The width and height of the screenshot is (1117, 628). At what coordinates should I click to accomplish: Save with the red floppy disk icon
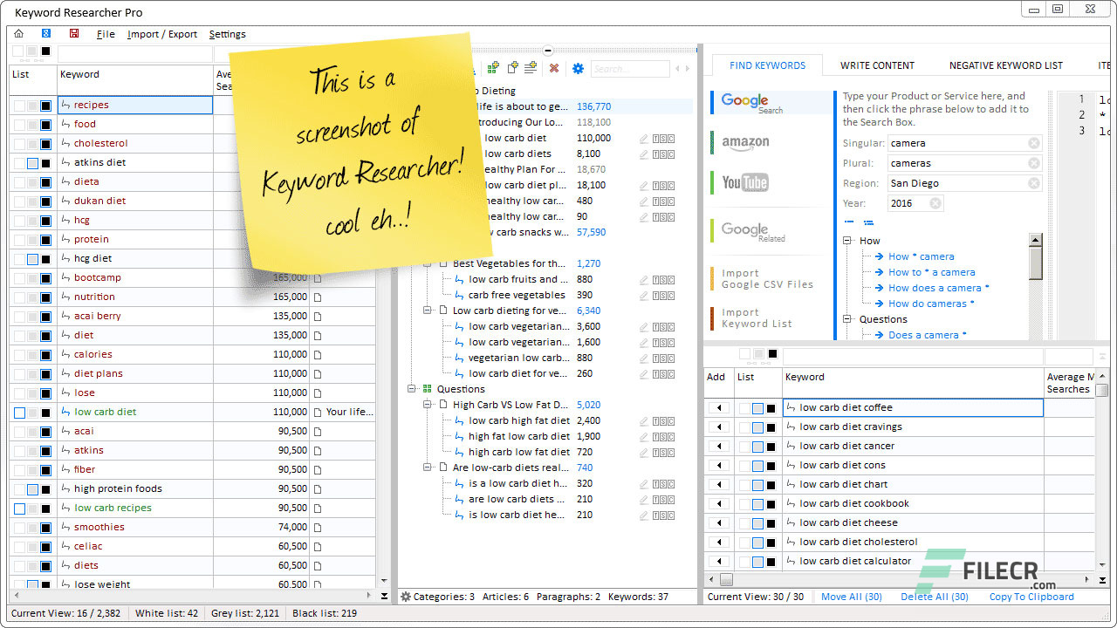pos(73,34)
